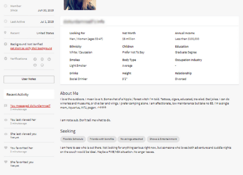Click the Jun 30, 2019 member date
243x175 pixels.
(x=46, y=10)
